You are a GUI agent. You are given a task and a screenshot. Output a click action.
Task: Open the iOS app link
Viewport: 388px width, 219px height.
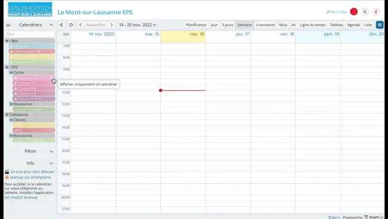pyautogui.click(x=7, y=197)
